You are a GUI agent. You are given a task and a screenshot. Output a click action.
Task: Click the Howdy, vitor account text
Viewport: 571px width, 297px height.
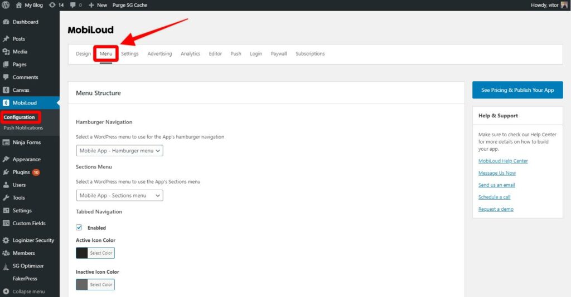tap(544, 5)
